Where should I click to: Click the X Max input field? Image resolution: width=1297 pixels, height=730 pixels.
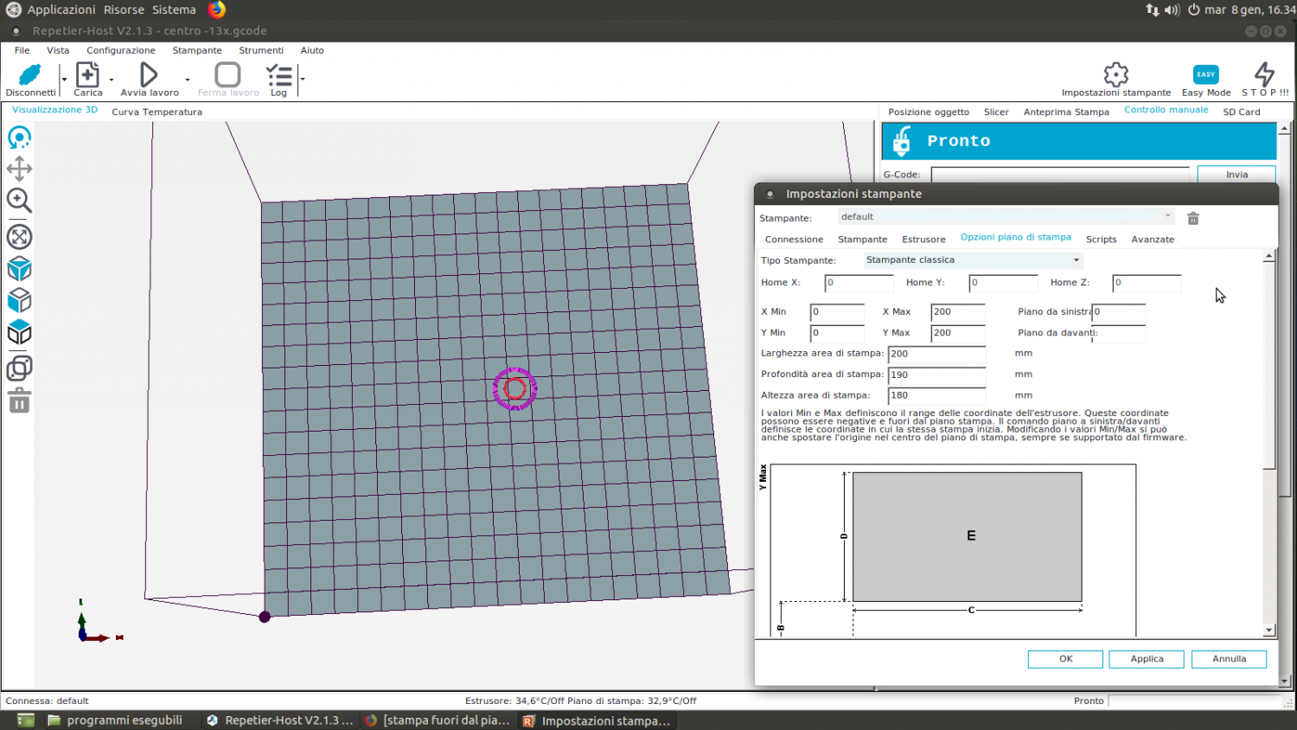click(x=958, y=312)
